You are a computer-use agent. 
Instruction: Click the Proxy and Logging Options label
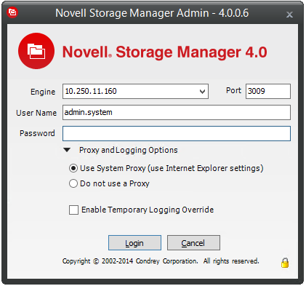pyautogui.click(x=129, y=150)
